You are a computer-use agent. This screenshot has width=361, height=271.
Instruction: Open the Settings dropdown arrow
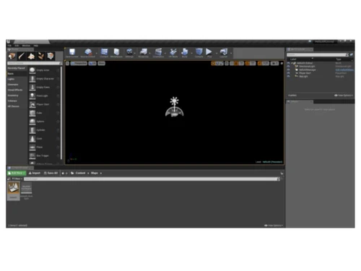tap(135, 53)
